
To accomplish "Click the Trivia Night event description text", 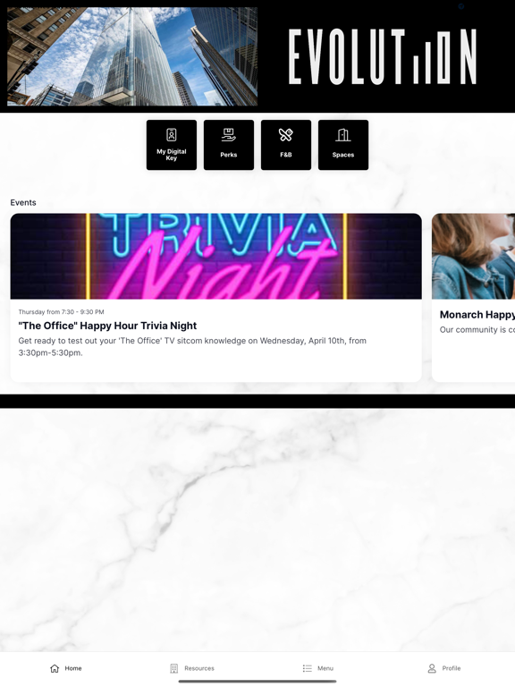I will 192,346.
